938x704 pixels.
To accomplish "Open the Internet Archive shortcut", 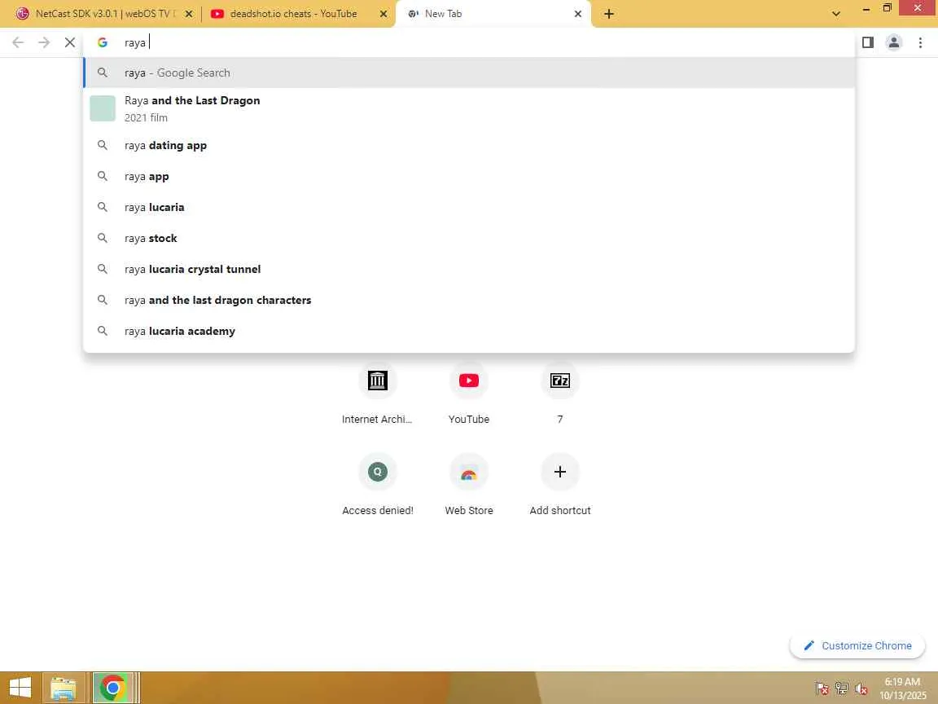I will (378, 393).
